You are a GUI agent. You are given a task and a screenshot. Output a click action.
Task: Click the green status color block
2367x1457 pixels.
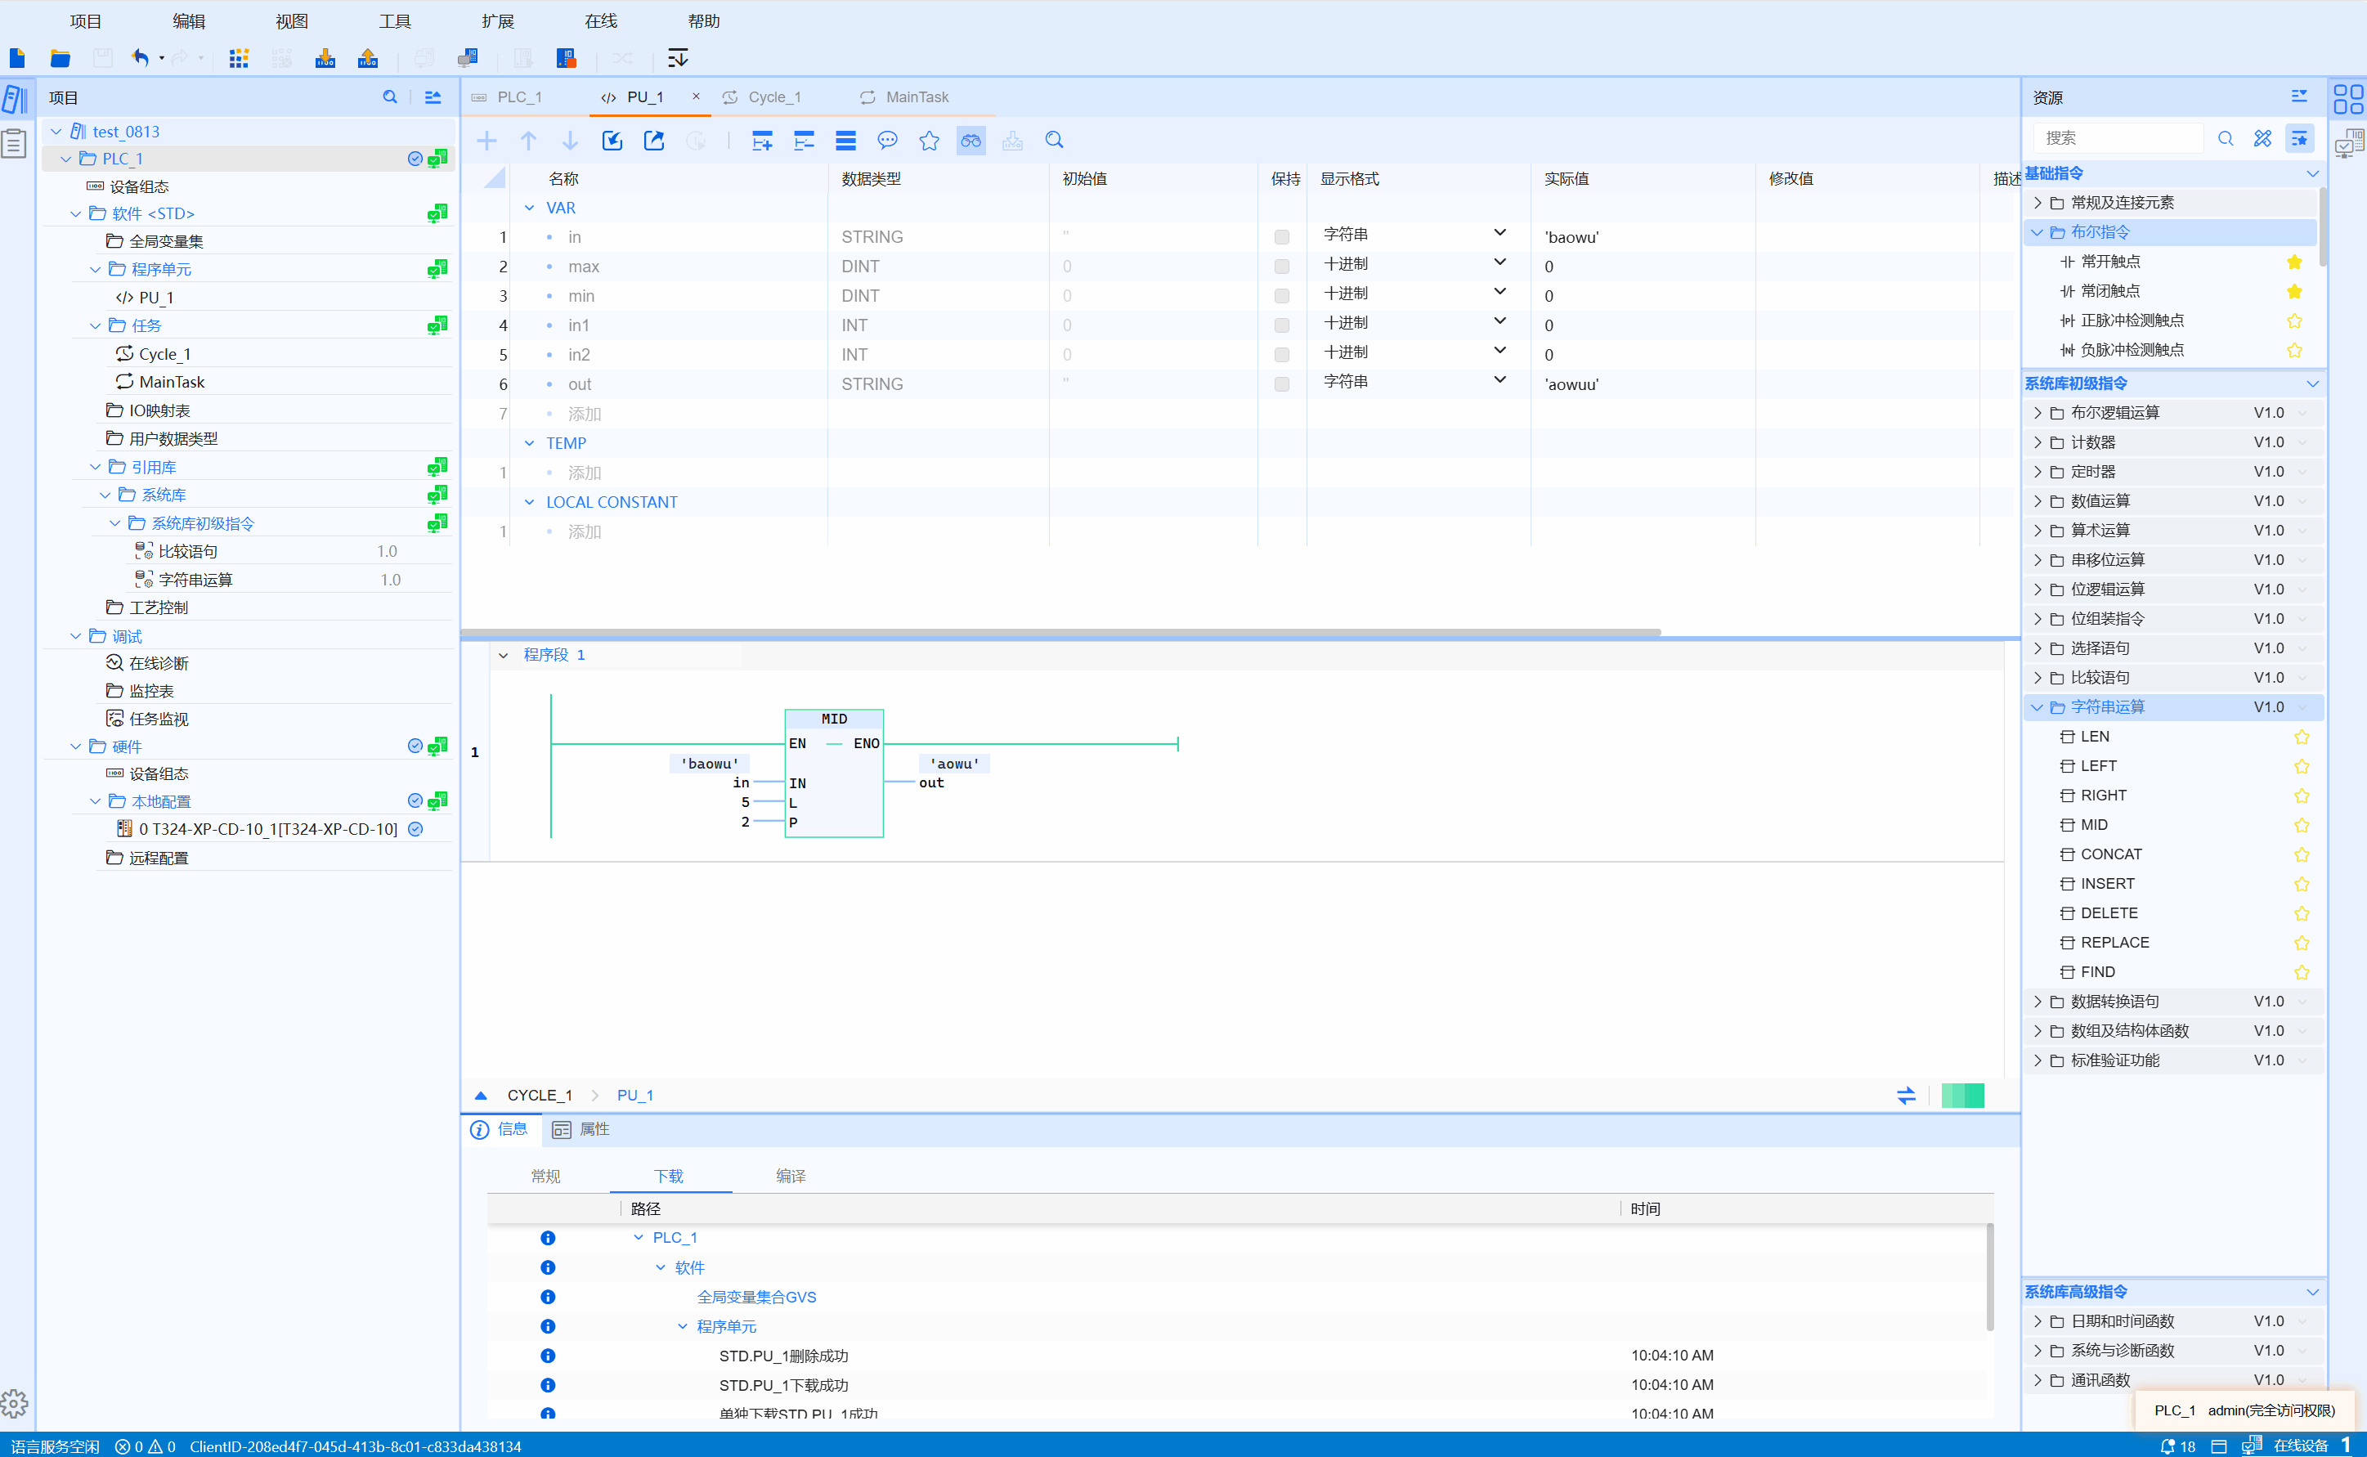pos(1961,1096)
